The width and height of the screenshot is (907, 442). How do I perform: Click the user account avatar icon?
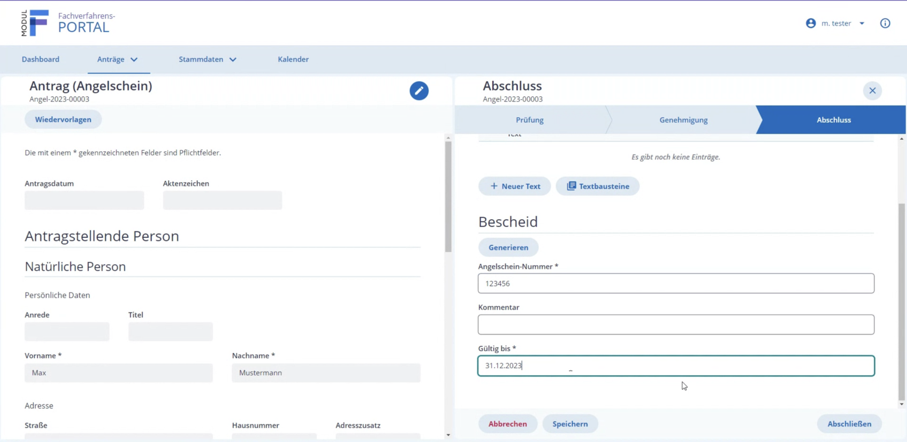click(811, 23)
